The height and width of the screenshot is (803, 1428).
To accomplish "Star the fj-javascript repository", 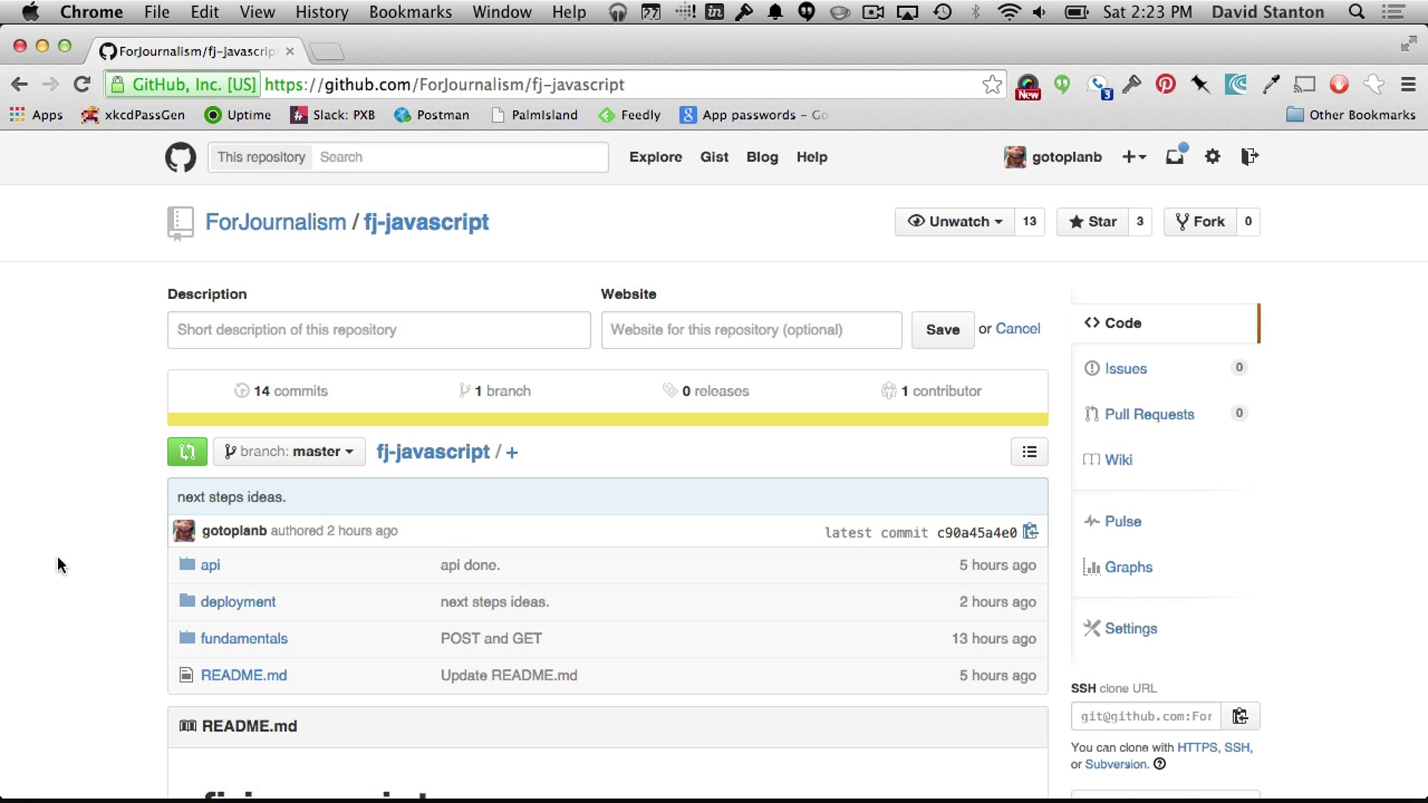I will click(1092, 221).
